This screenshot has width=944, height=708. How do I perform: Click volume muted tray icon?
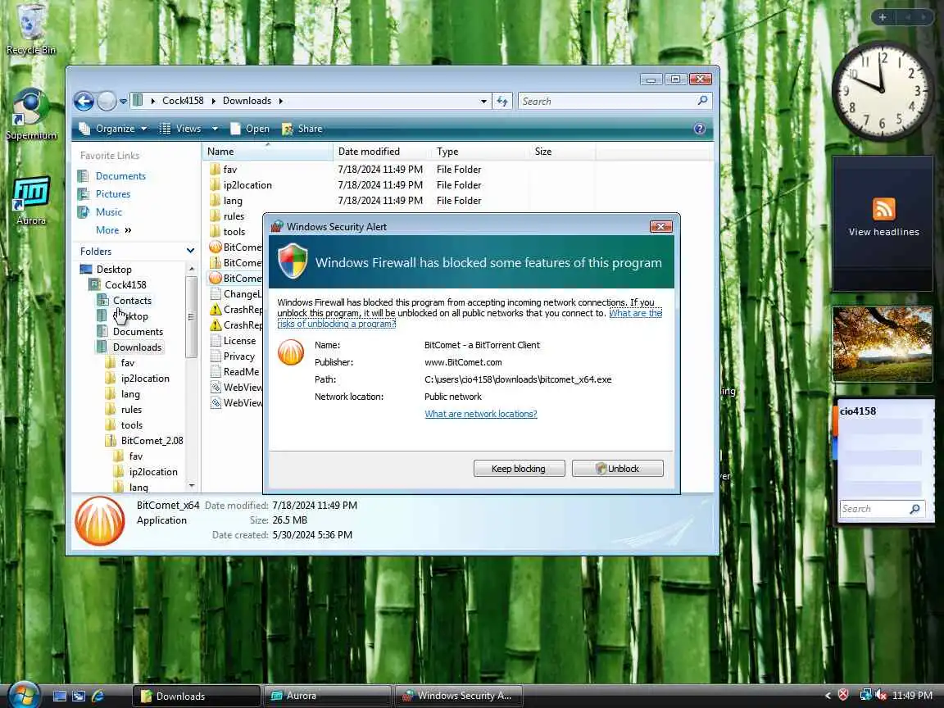pyautogui.click(x=882, y=696)
